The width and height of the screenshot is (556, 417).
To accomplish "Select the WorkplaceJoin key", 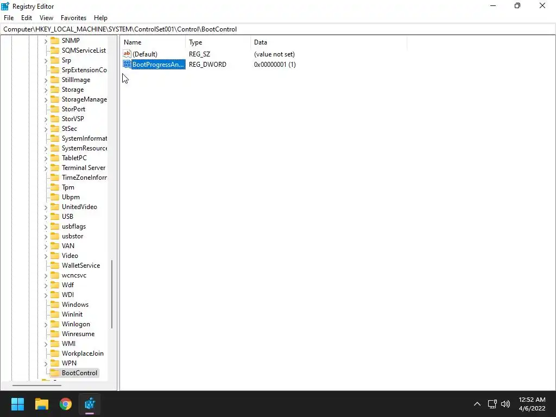I will click(83, 353).
